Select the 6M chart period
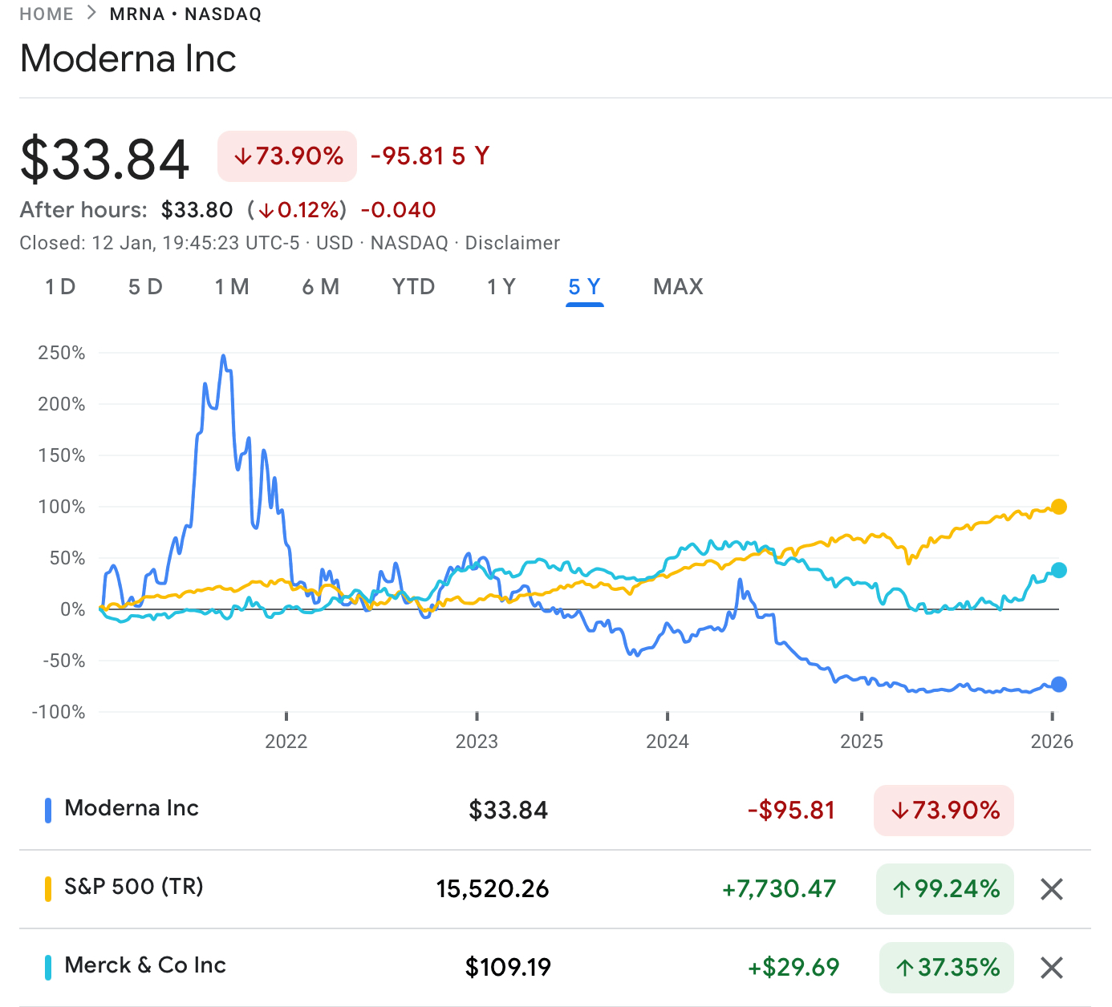Screen dimensions: 1112x1007 (x=320, y=286)
